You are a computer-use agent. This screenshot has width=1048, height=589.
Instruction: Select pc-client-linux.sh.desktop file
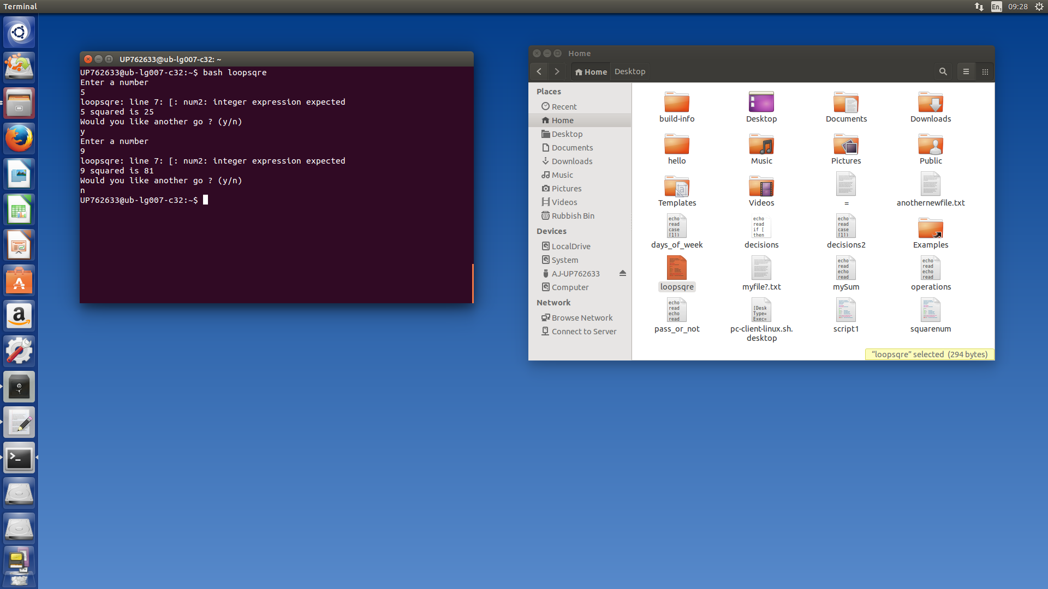point(761,321)
